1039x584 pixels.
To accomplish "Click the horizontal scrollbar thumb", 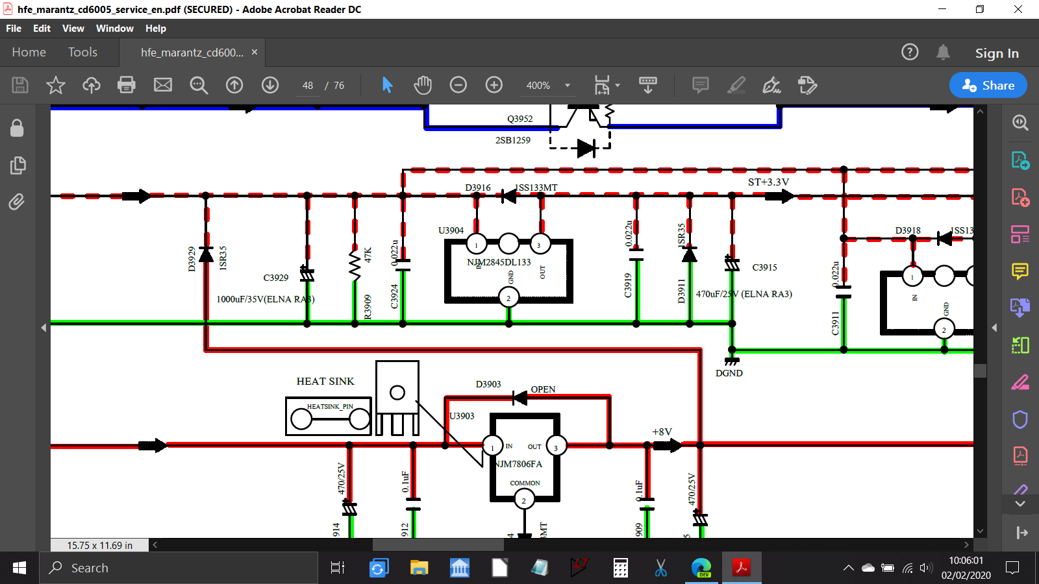I will pyautogui.click(x=439, y=545).
